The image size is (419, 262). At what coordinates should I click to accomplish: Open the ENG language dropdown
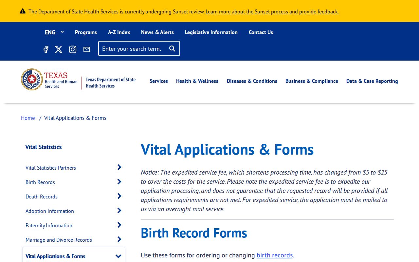54,32
